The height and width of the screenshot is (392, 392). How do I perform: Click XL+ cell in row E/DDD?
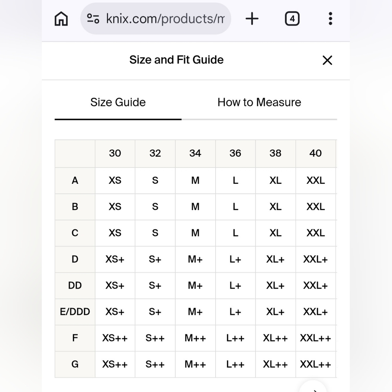pos(276,312)
